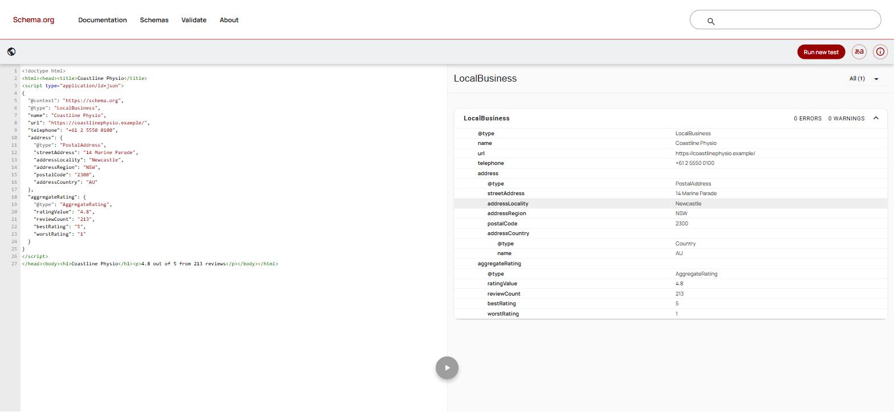Click the 0 WARNINGS indicator

tap(846, 119)
